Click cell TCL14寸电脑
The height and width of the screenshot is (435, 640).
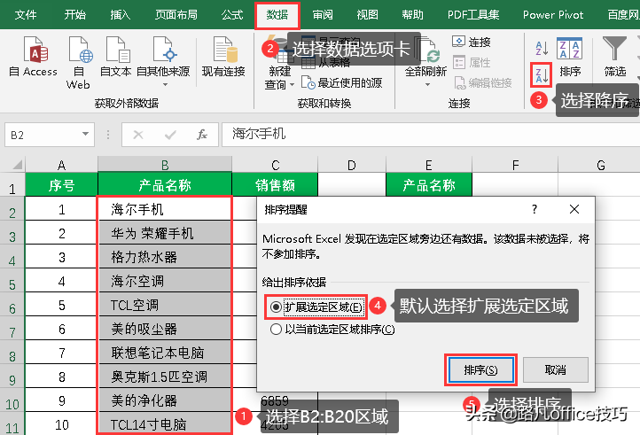coord(165,423)
